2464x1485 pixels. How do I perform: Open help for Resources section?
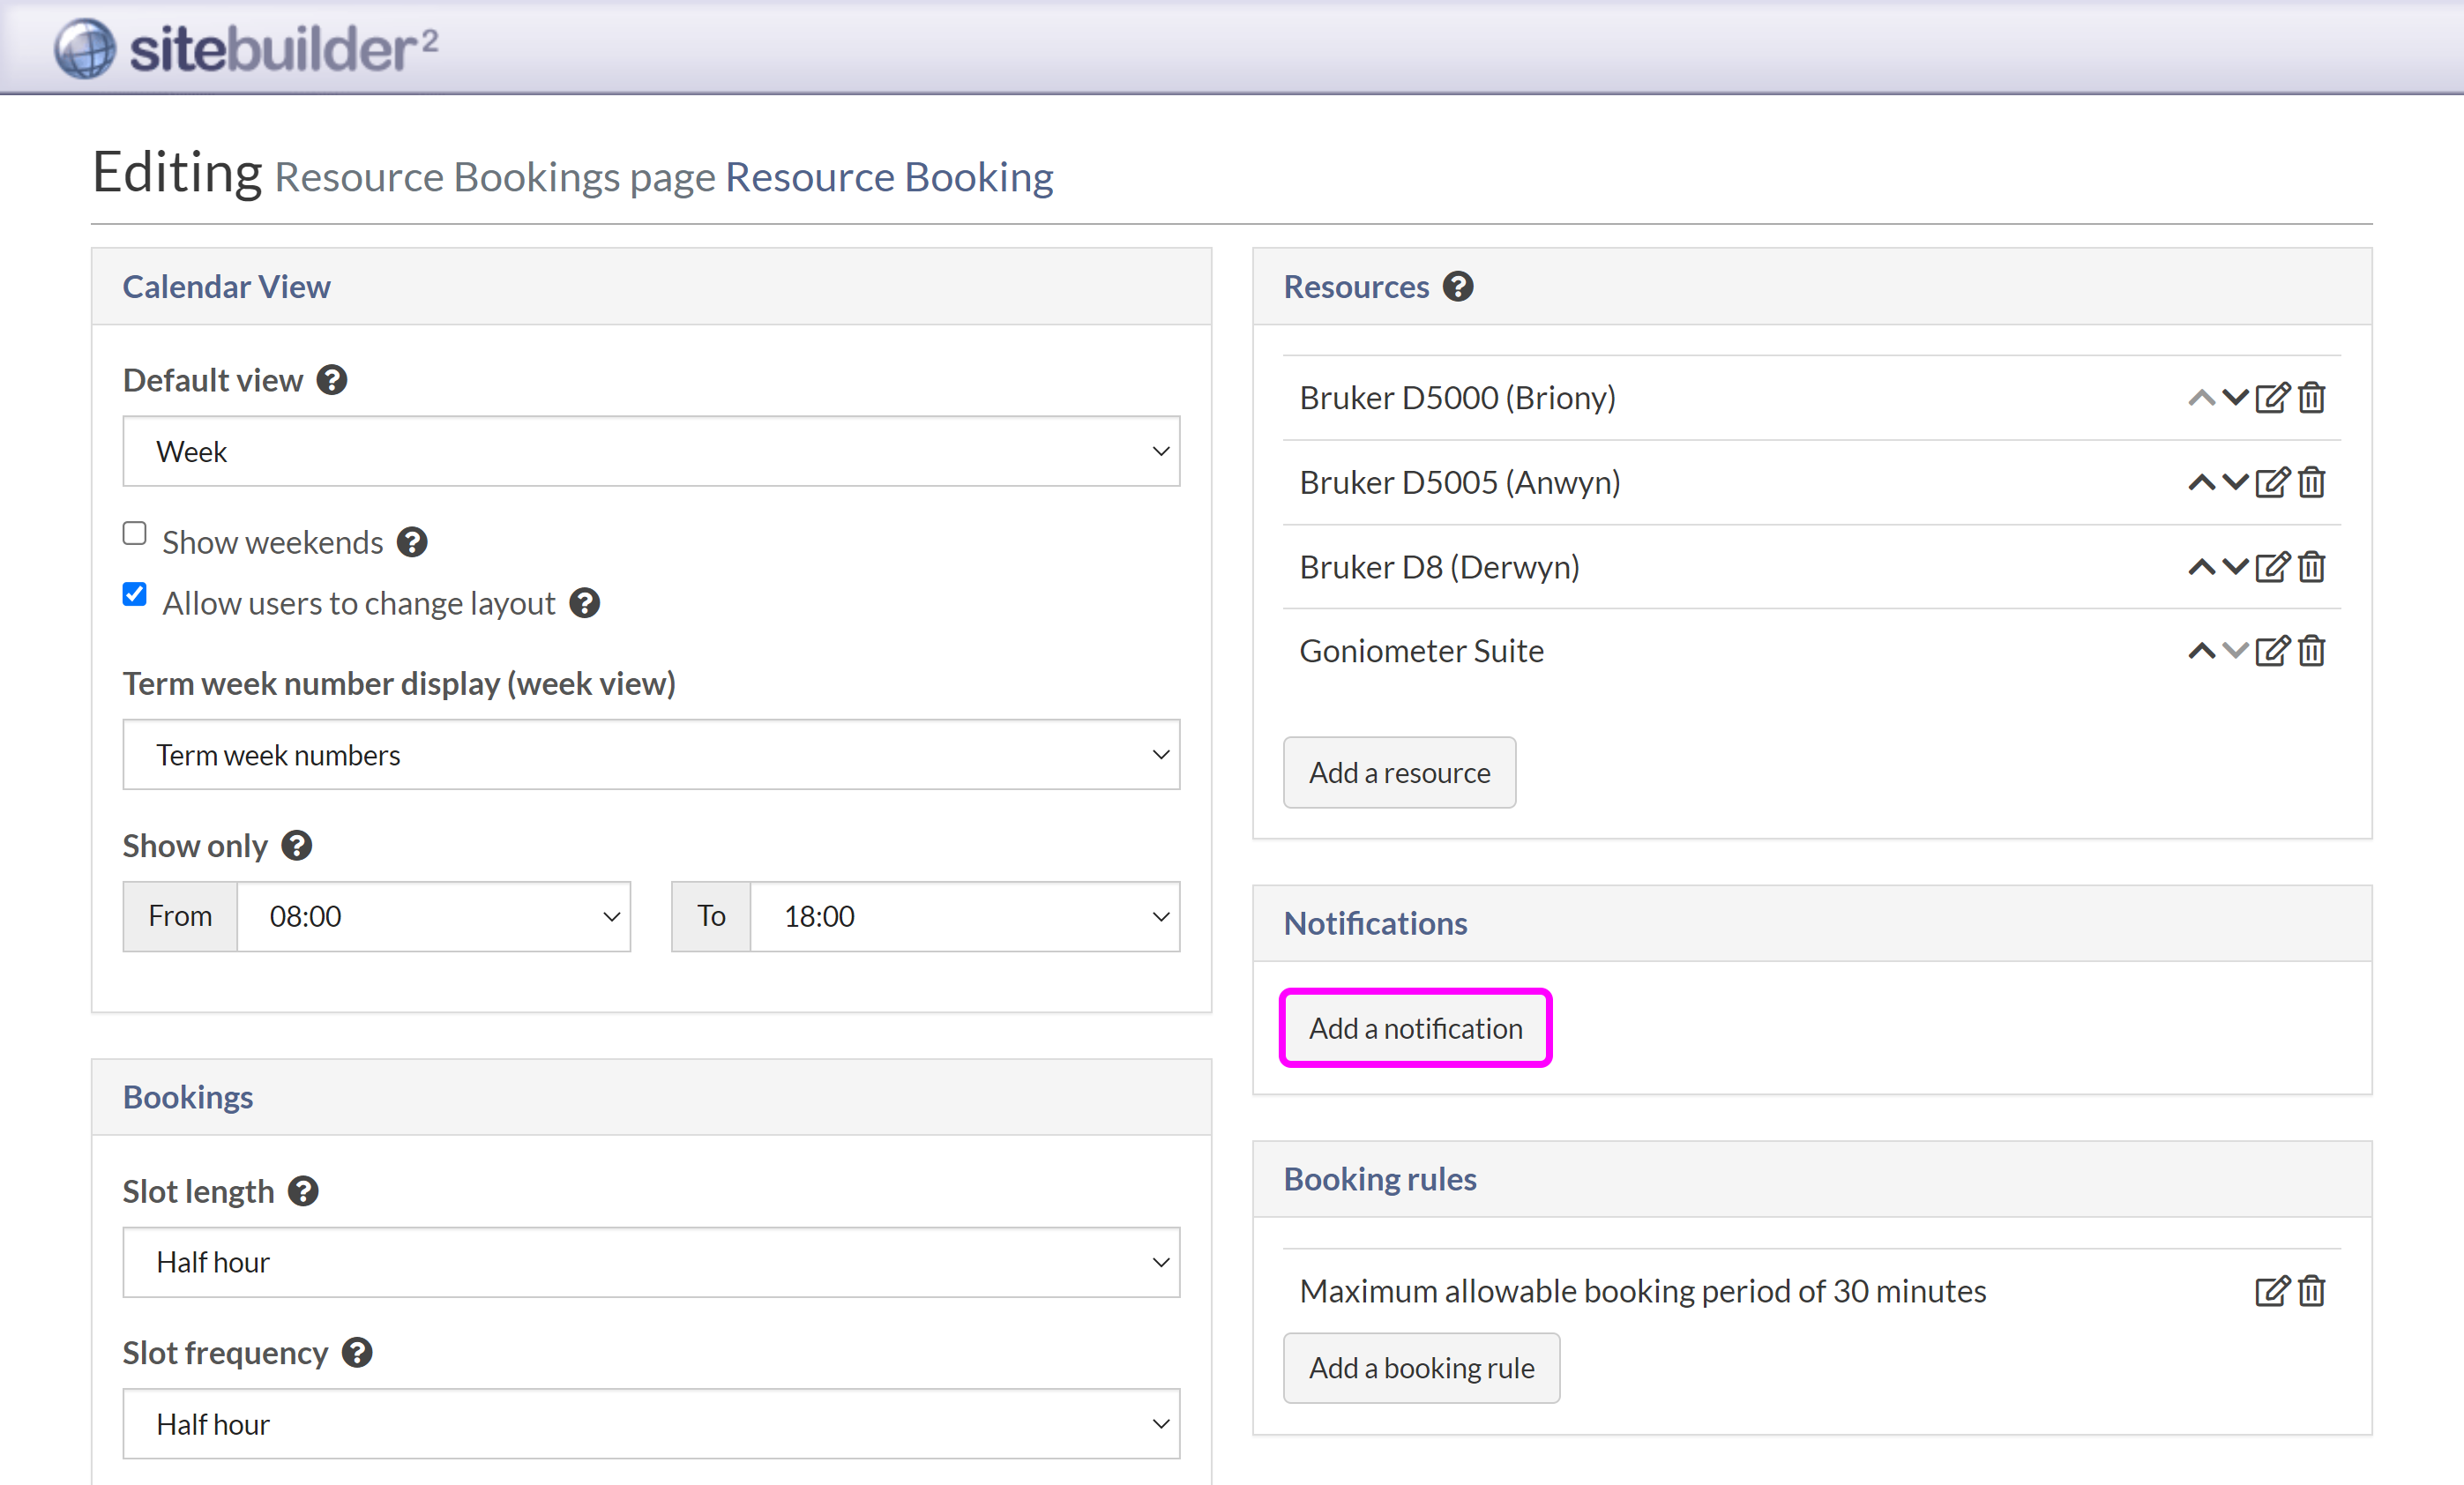1458,287
